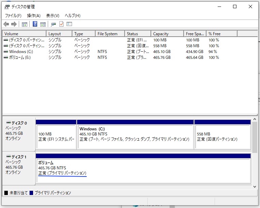Minimize the Disk Management window
The height and width of the screenshot is (208, 260).
tap(219, 6)
